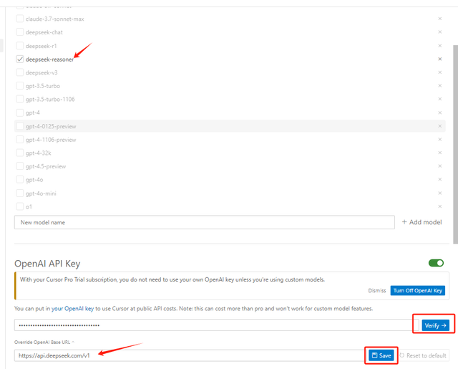Remove deepseek-r1 with its X icon
This screenshot has width=458, height=369.
pos(440,46)
